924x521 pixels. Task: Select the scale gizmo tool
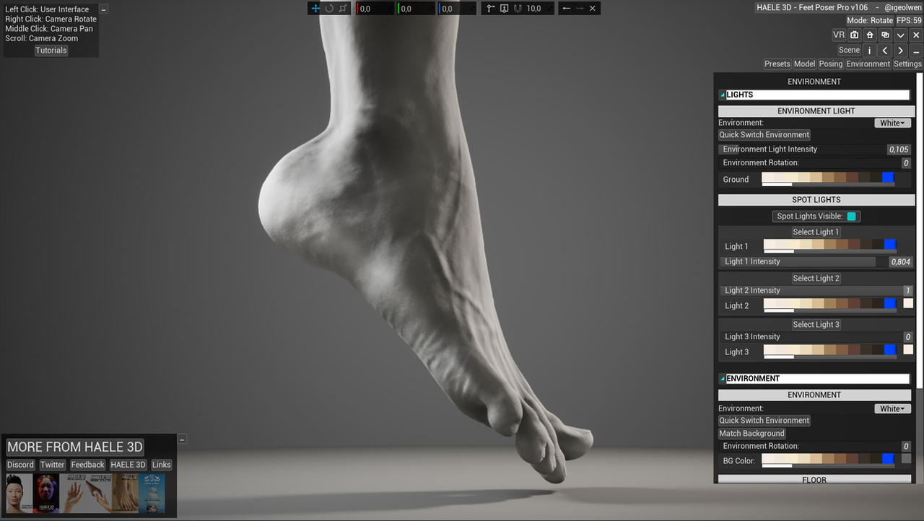(343, 9)
